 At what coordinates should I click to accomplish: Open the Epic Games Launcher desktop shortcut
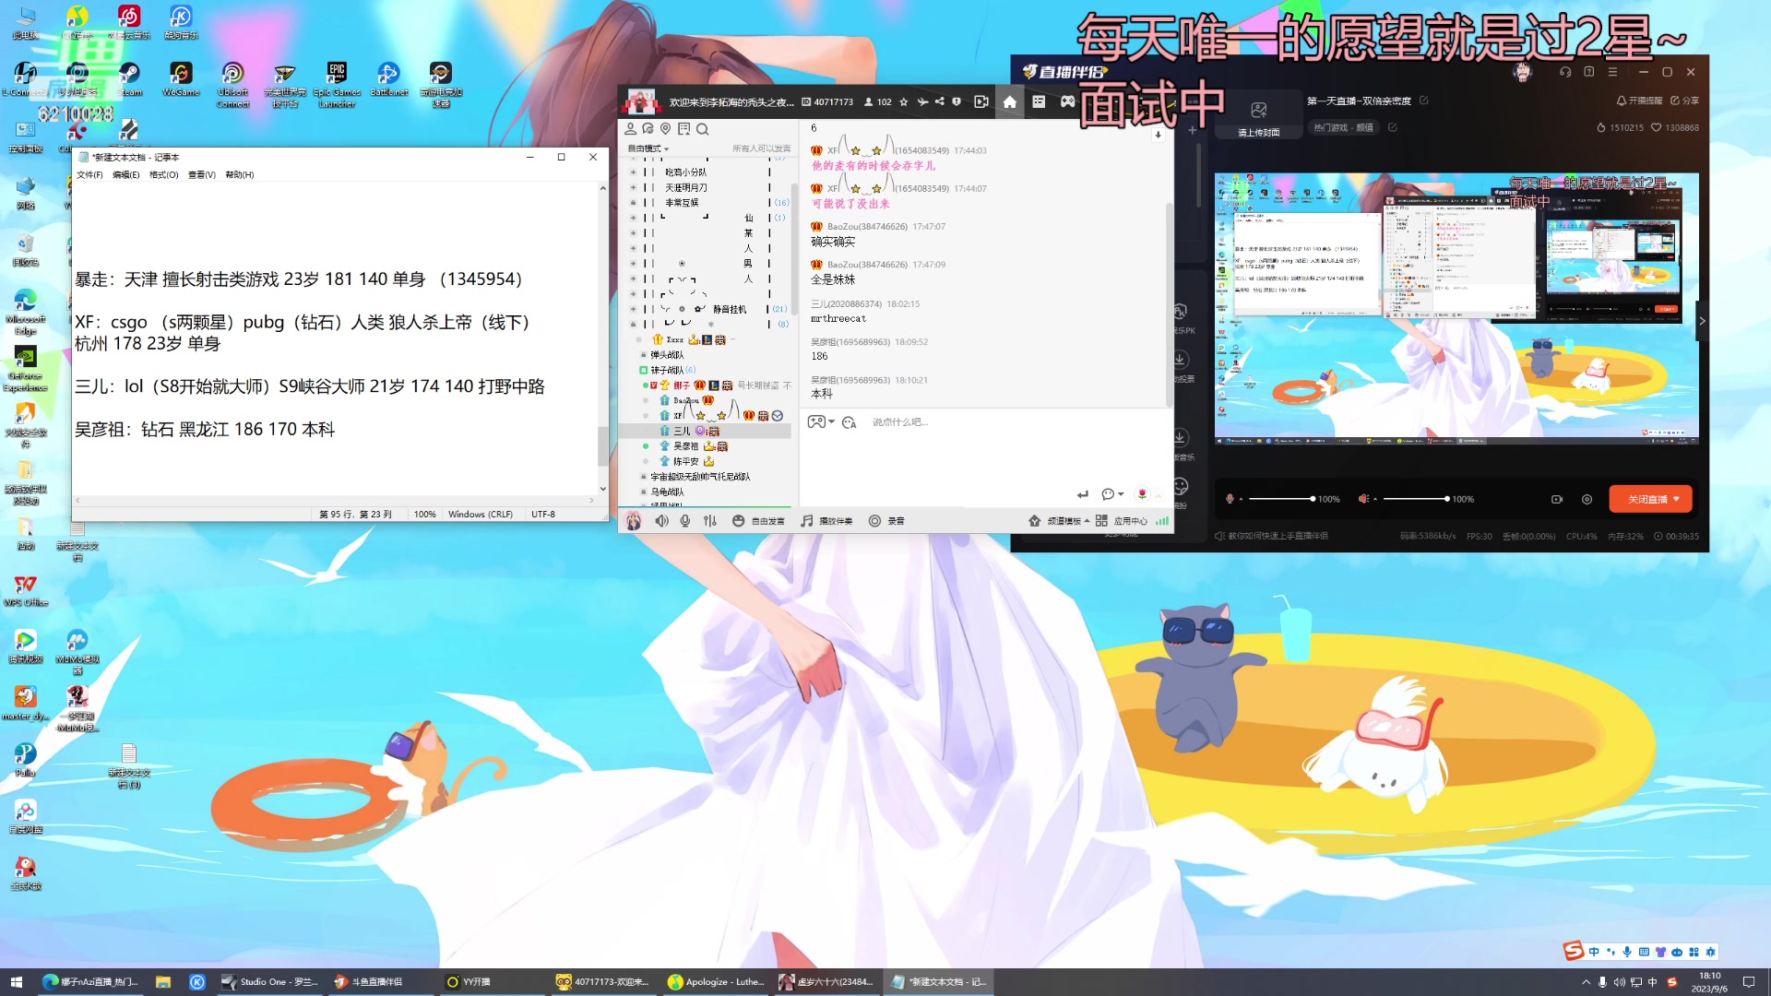(337, 85)
